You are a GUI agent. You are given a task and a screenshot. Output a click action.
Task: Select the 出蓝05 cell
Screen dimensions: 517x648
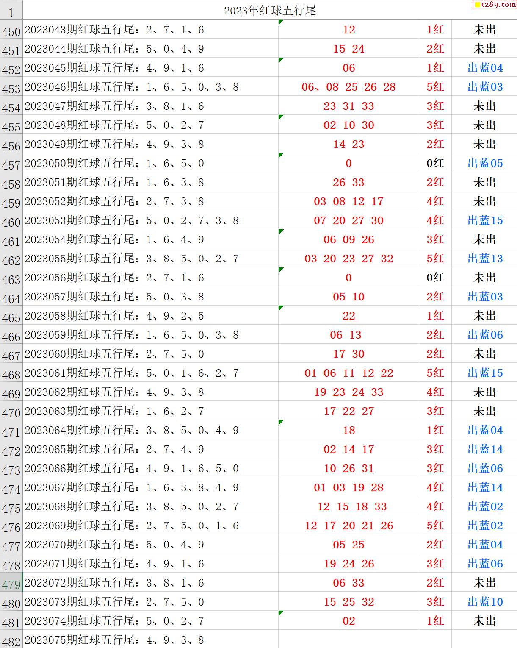click(x=485, y=163)
